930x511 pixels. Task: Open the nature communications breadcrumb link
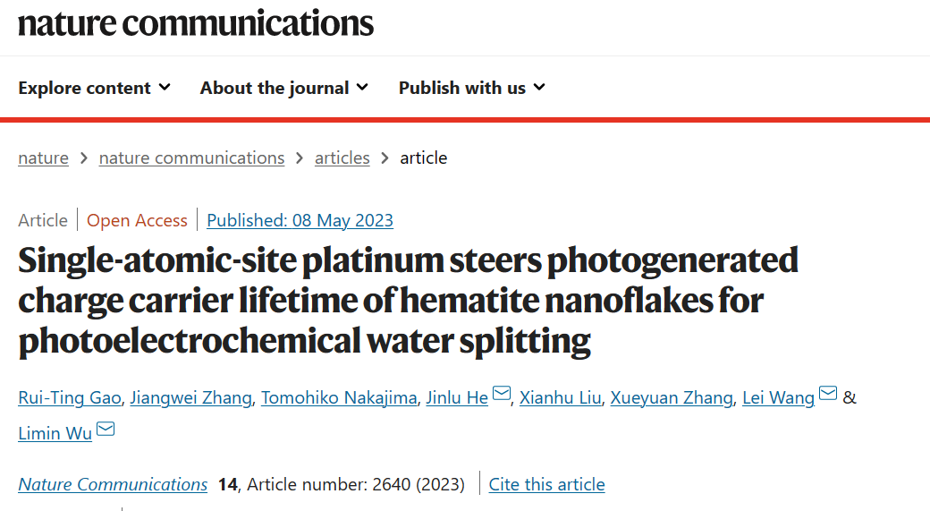coord(191,158)
